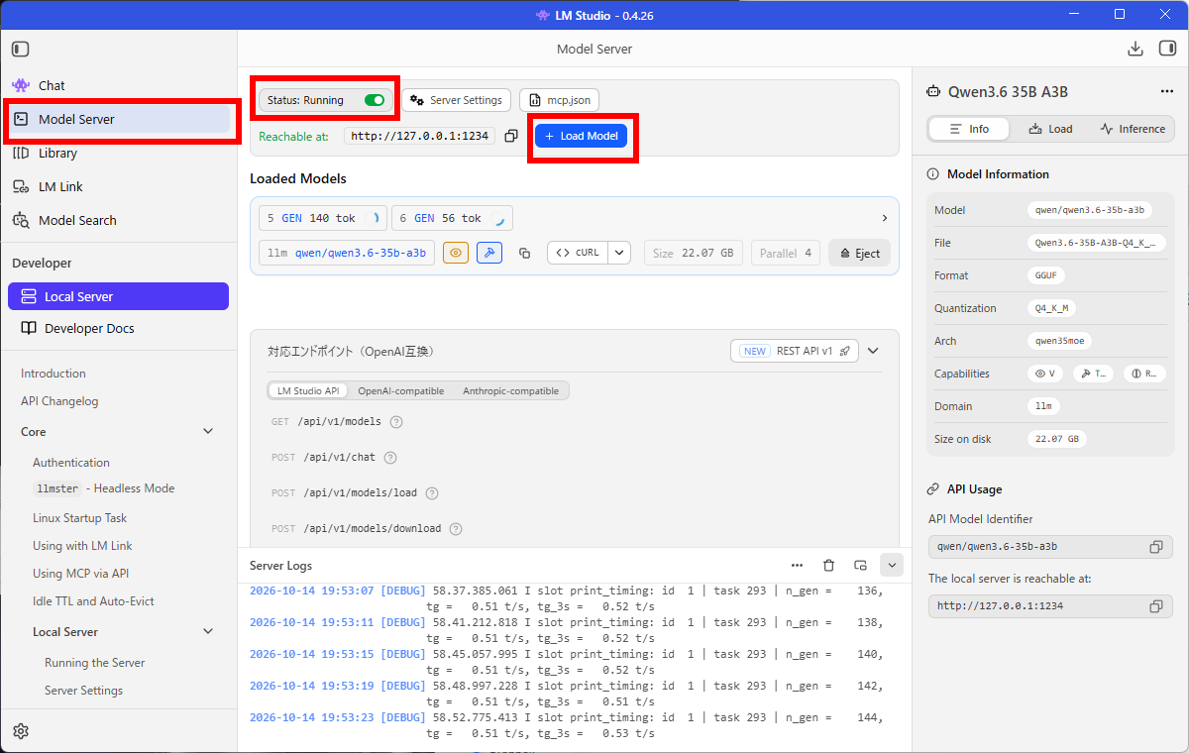Click the REST API v1 badge
1189x753 pixels.
pyautogui.click(x=795, y=351)
